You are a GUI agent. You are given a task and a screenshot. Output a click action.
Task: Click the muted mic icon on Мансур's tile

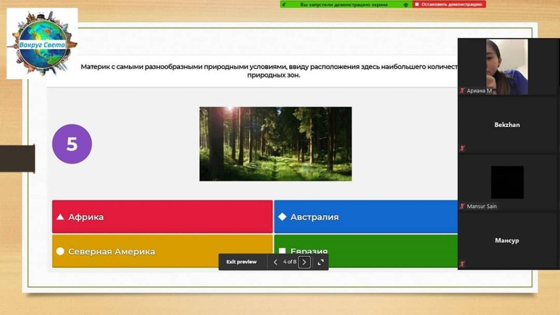click(x=463, y=264)
